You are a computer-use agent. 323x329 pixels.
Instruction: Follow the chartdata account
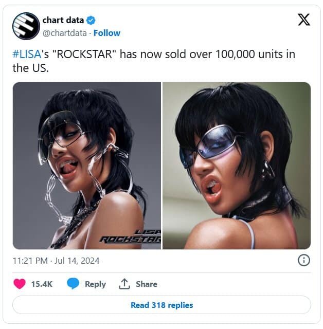click(107, 33)
